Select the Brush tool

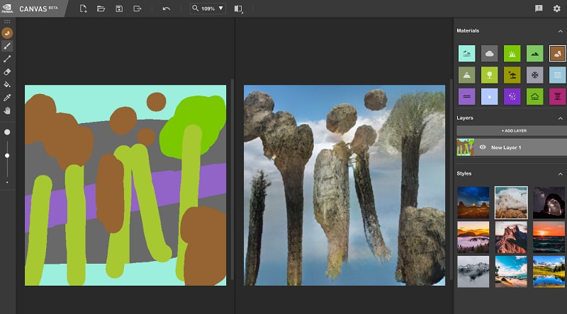click(x=7, y=46)
